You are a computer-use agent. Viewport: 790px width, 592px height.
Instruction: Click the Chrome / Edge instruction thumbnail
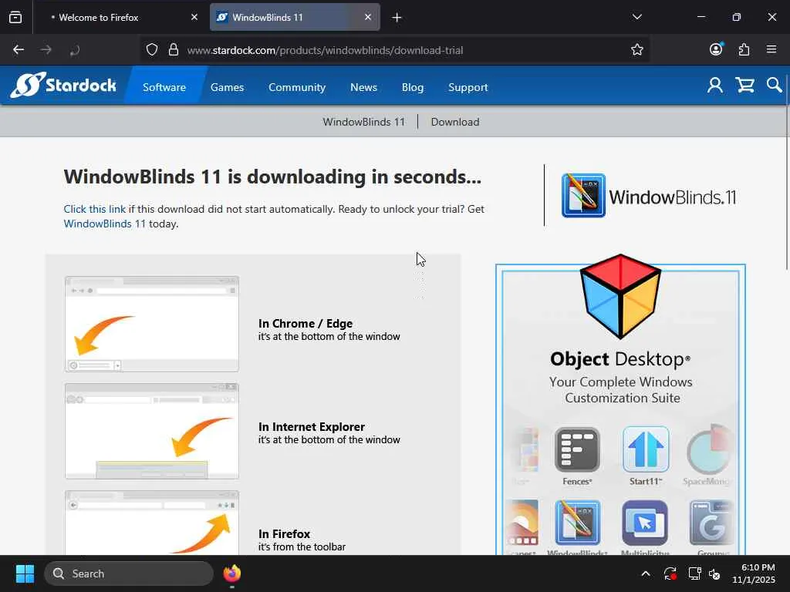152,324
